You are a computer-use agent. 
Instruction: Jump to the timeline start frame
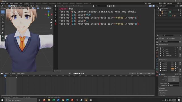pyautogui.click(x=74, y=73)
